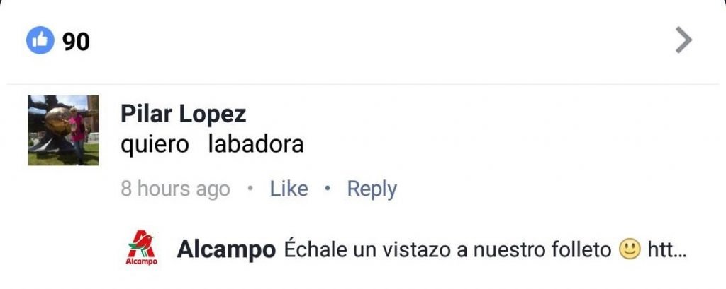Reply to Pilar Lopez's comment

372,189
